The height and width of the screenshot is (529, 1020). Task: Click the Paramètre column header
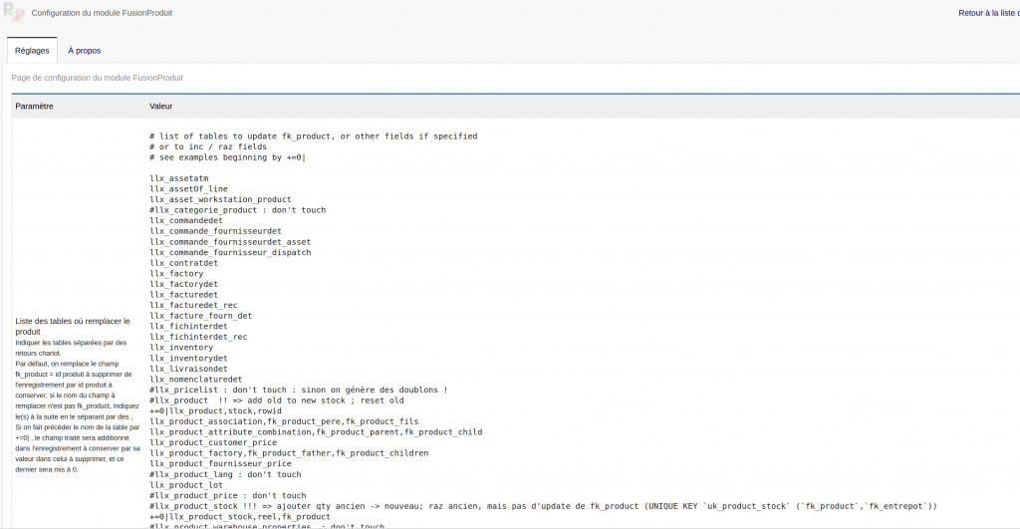coord(35,106)
